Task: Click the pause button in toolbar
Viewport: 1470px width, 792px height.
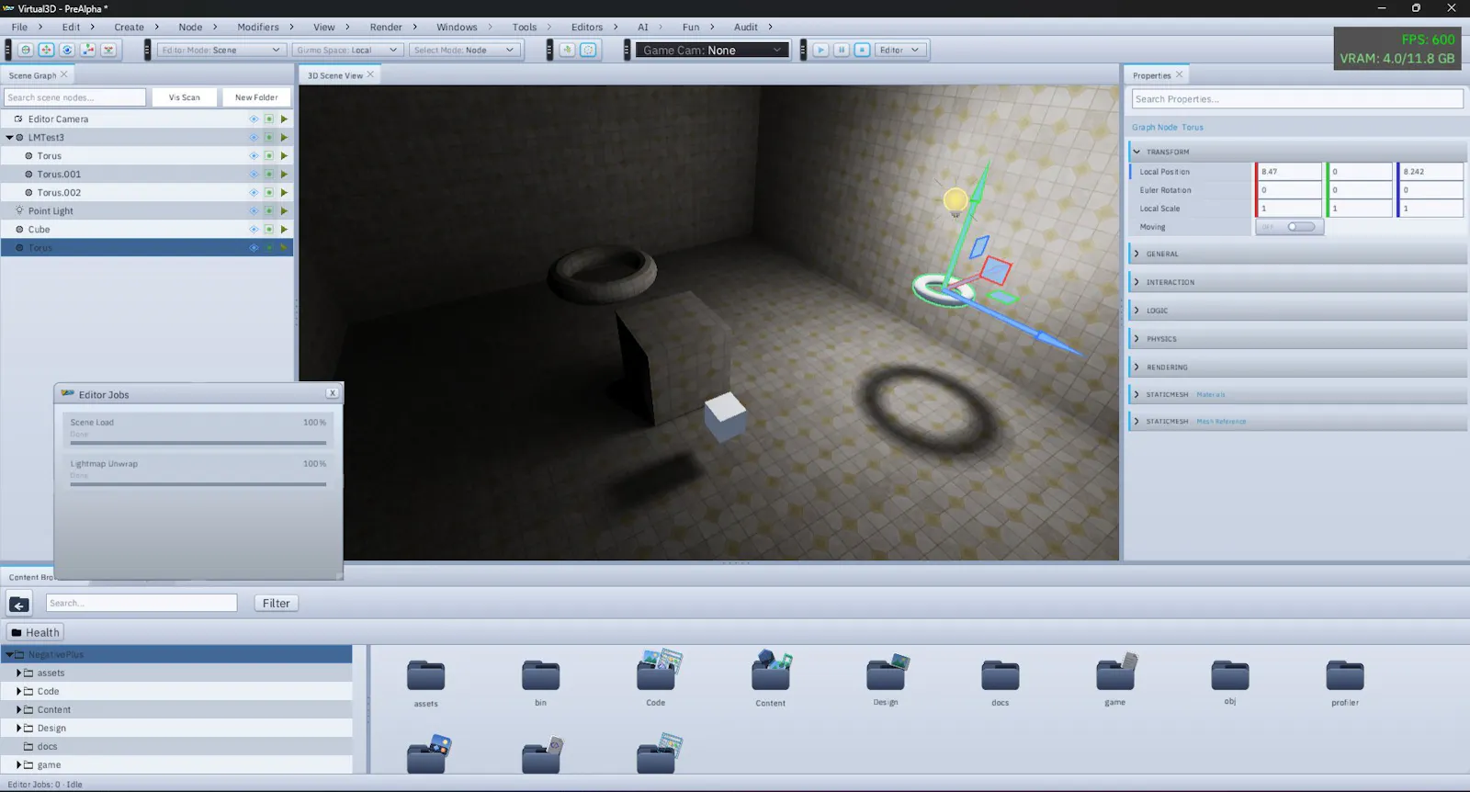Action: (x=842, y=50)
